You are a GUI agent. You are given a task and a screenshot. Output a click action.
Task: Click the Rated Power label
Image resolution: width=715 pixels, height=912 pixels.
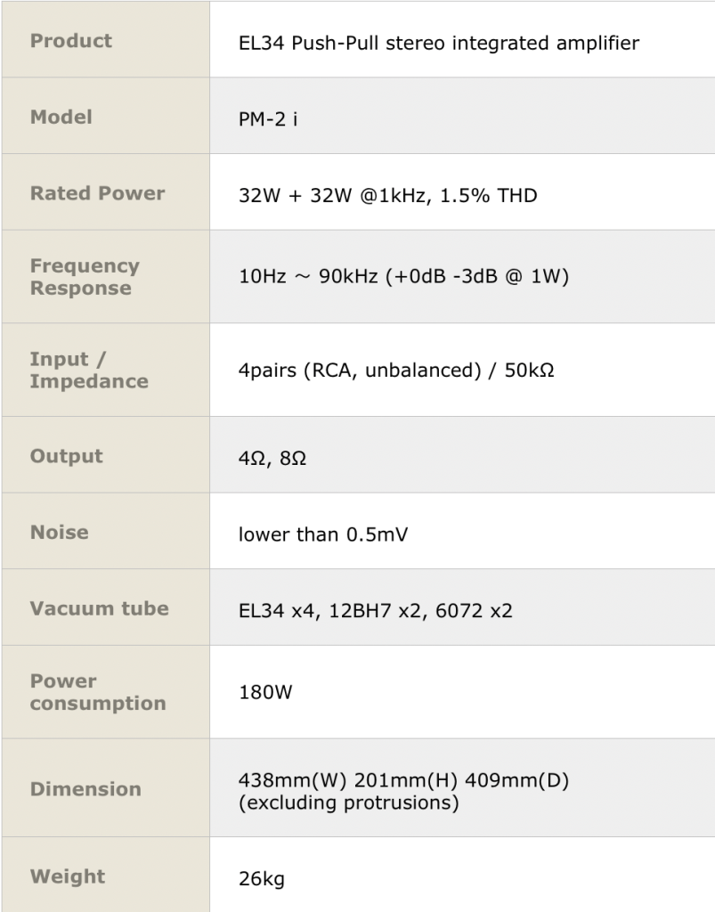click(97, 193)
